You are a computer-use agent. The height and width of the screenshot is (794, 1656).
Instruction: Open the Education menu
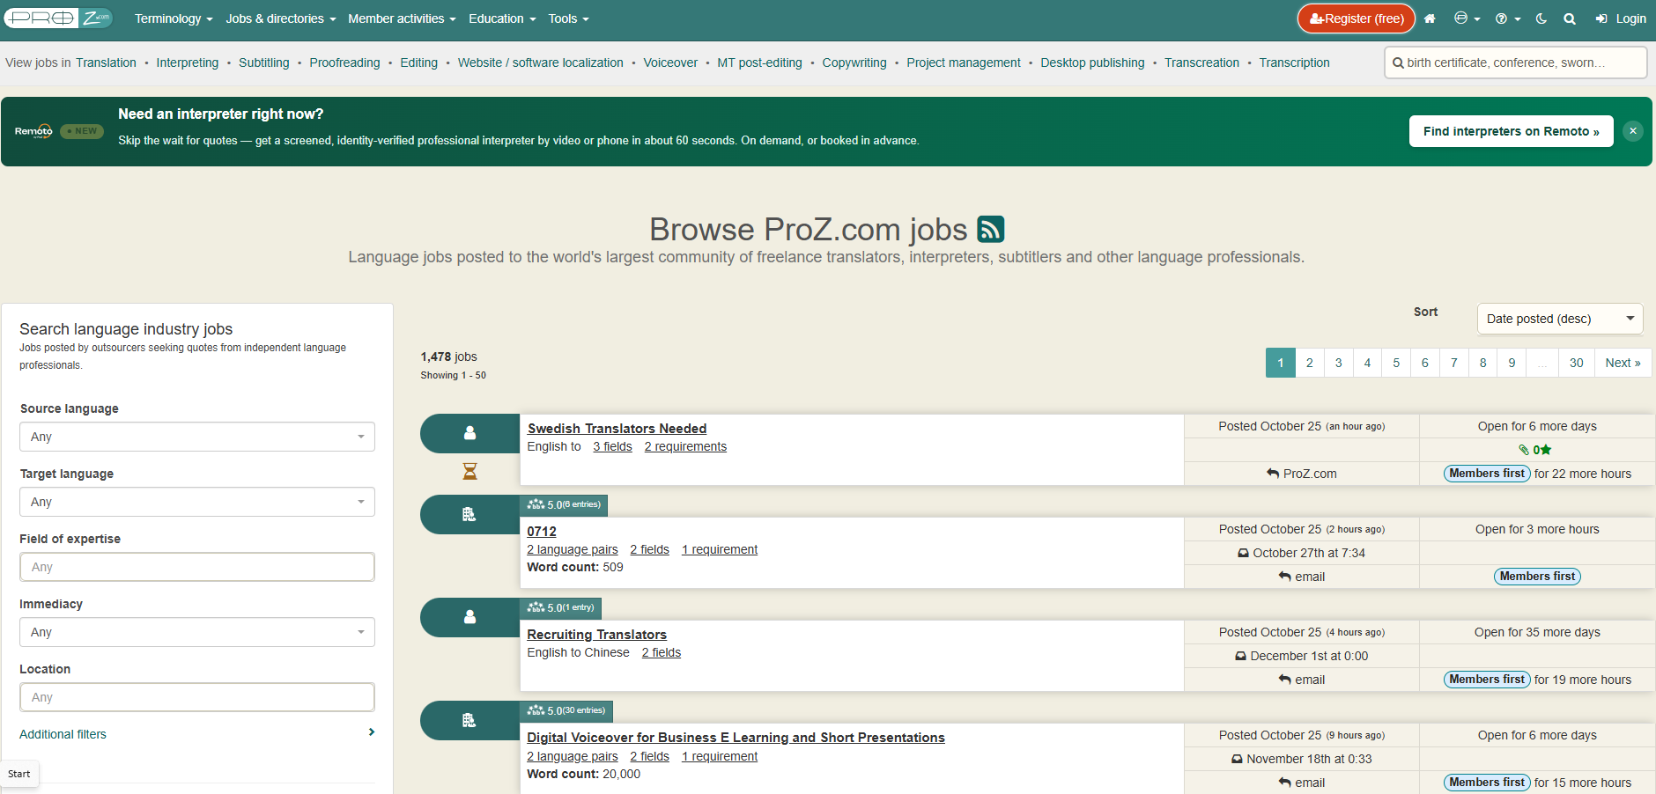click(x=502, y=18)
